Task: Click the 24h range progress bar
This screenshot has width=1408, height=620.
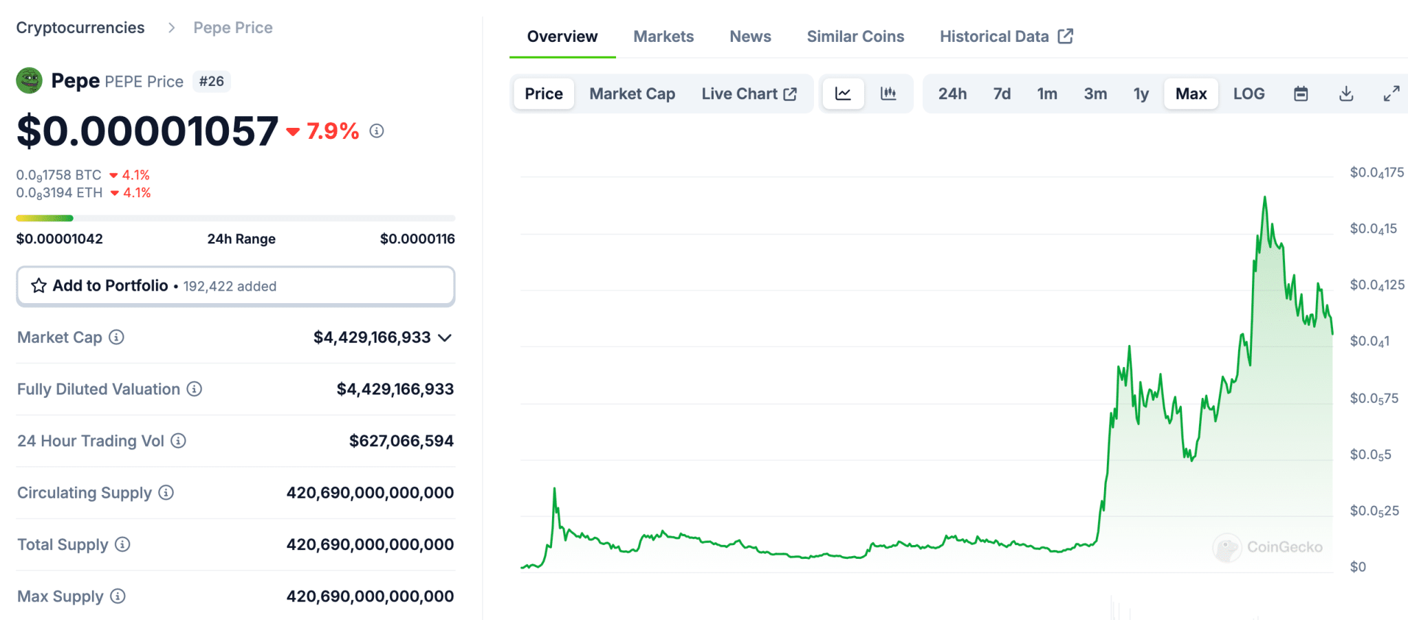Action: tap(236, 218)
